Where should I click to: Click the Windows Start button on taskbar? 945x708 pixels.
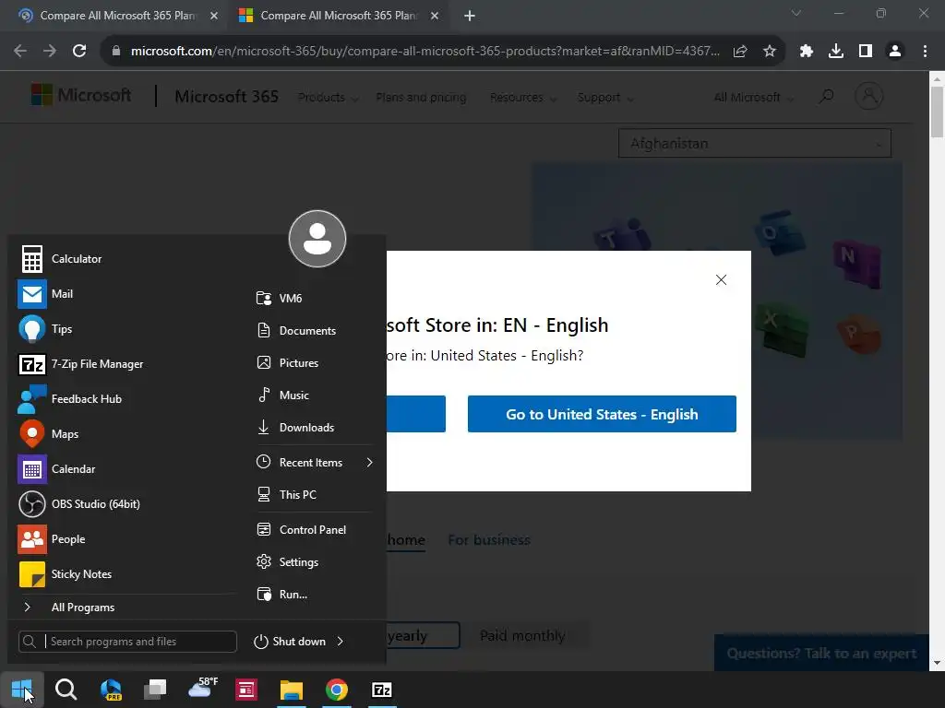(22, 690)
